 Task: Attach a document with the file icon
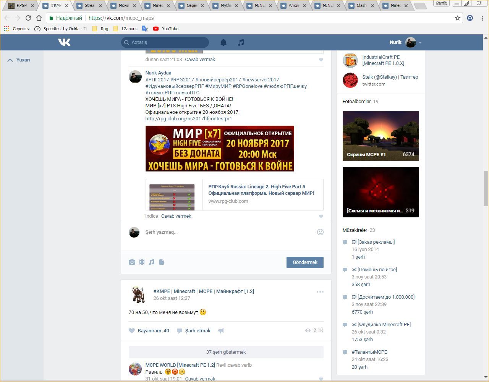[x=162, y=262]
